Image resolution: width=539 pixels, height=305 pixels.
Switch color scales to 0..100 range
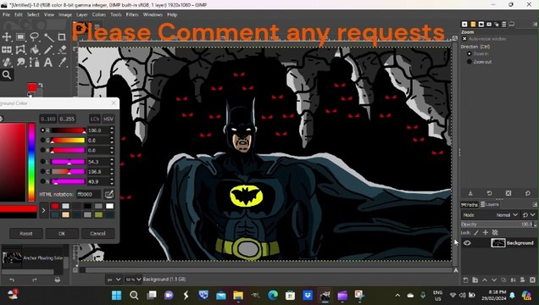point(47,119)
